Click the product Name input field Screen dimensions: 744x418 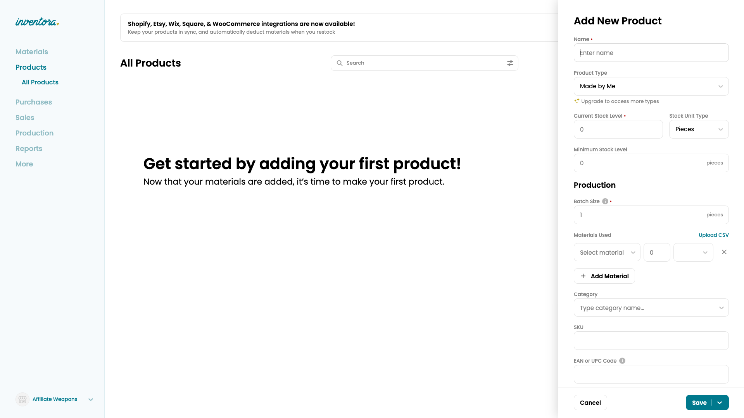[651, 53]
